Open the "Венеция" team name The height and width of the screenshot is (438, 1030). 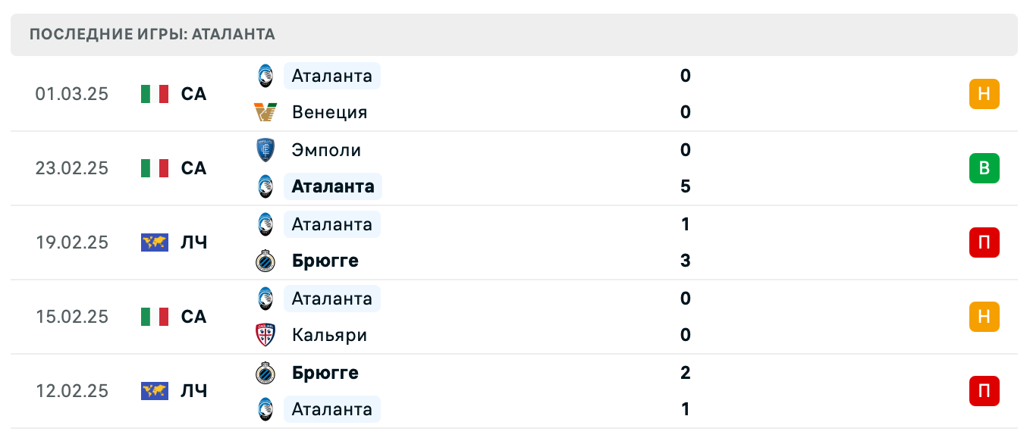click(x=329, y=112)
